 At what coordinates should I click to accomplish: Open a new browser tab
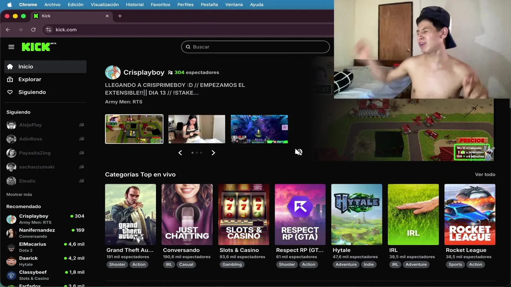(120, 16)
